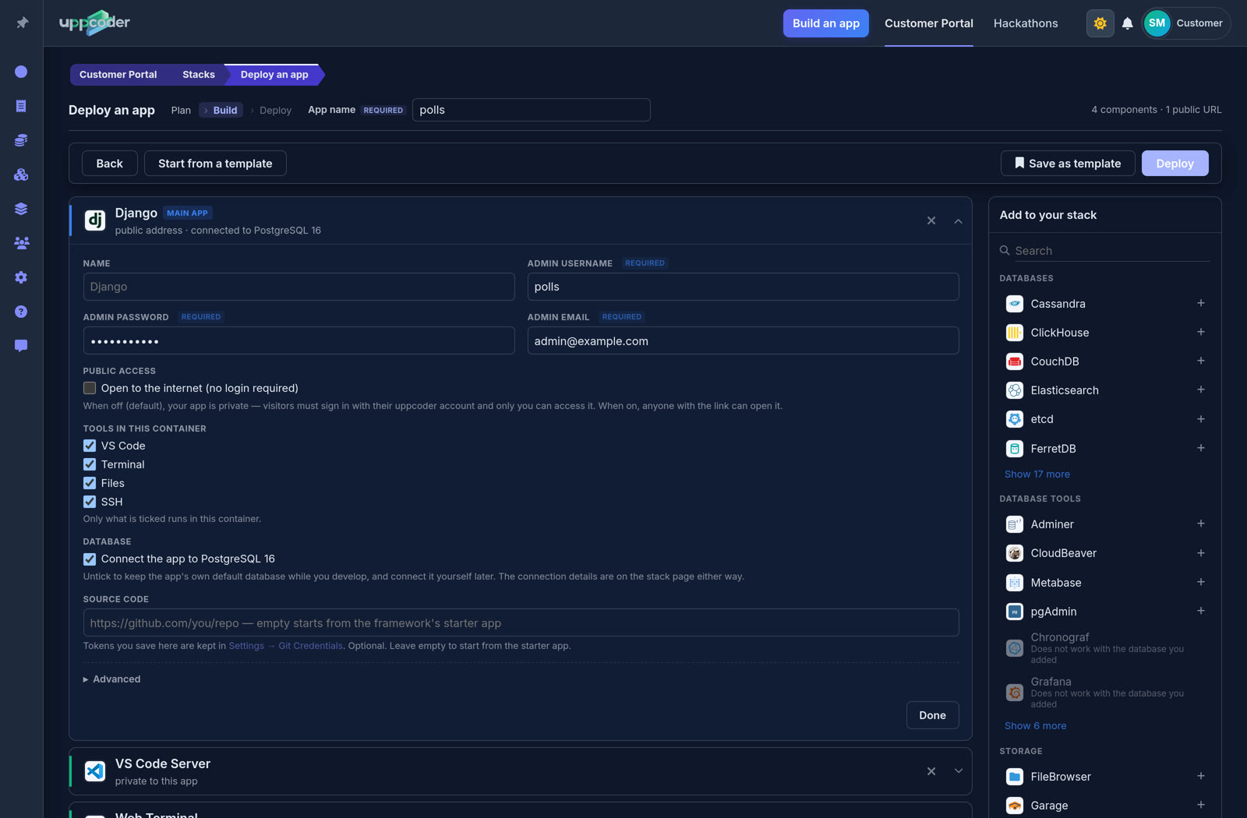The image size is (1247, 818).
Task: Click the uppcoder logo
Action: [x=94, y=23]
